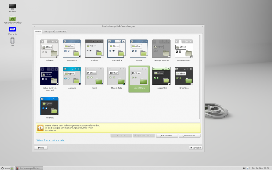The width and height of the screenshot is (272, 170).
Task: Click the orange warning icon in the yellow bar
Action: click(x=40, y=128)
